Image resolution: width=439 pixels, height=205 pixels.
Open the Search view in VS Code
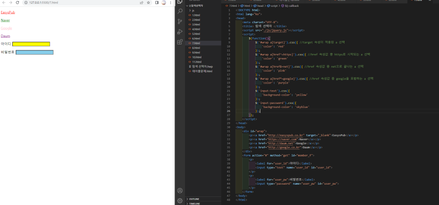coord(180,11)
